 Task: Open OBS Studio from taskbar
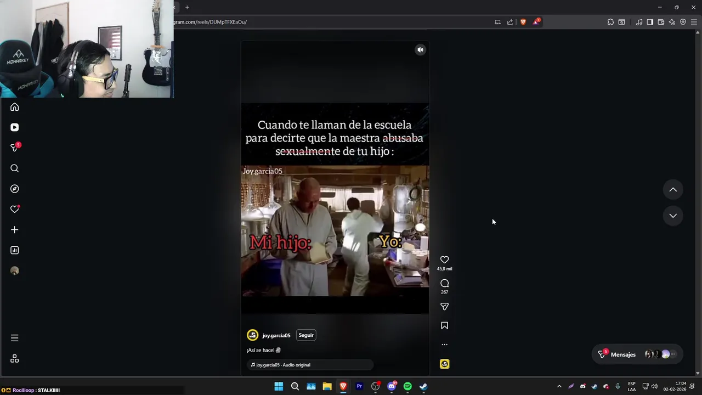point(376,386)
